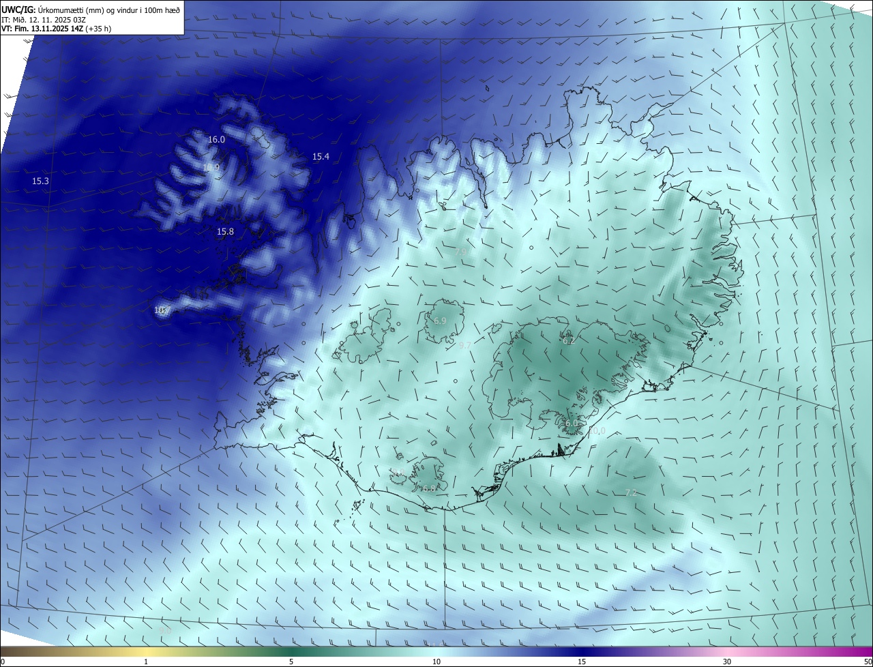Screen dimensions: 873x667
Task: Click the 15.3 precipitable water value
Action: point(40,181)
